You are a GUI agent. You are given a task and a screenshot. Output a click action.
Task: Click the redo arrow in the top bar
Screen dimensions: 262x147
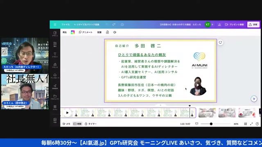click(114, 24)
